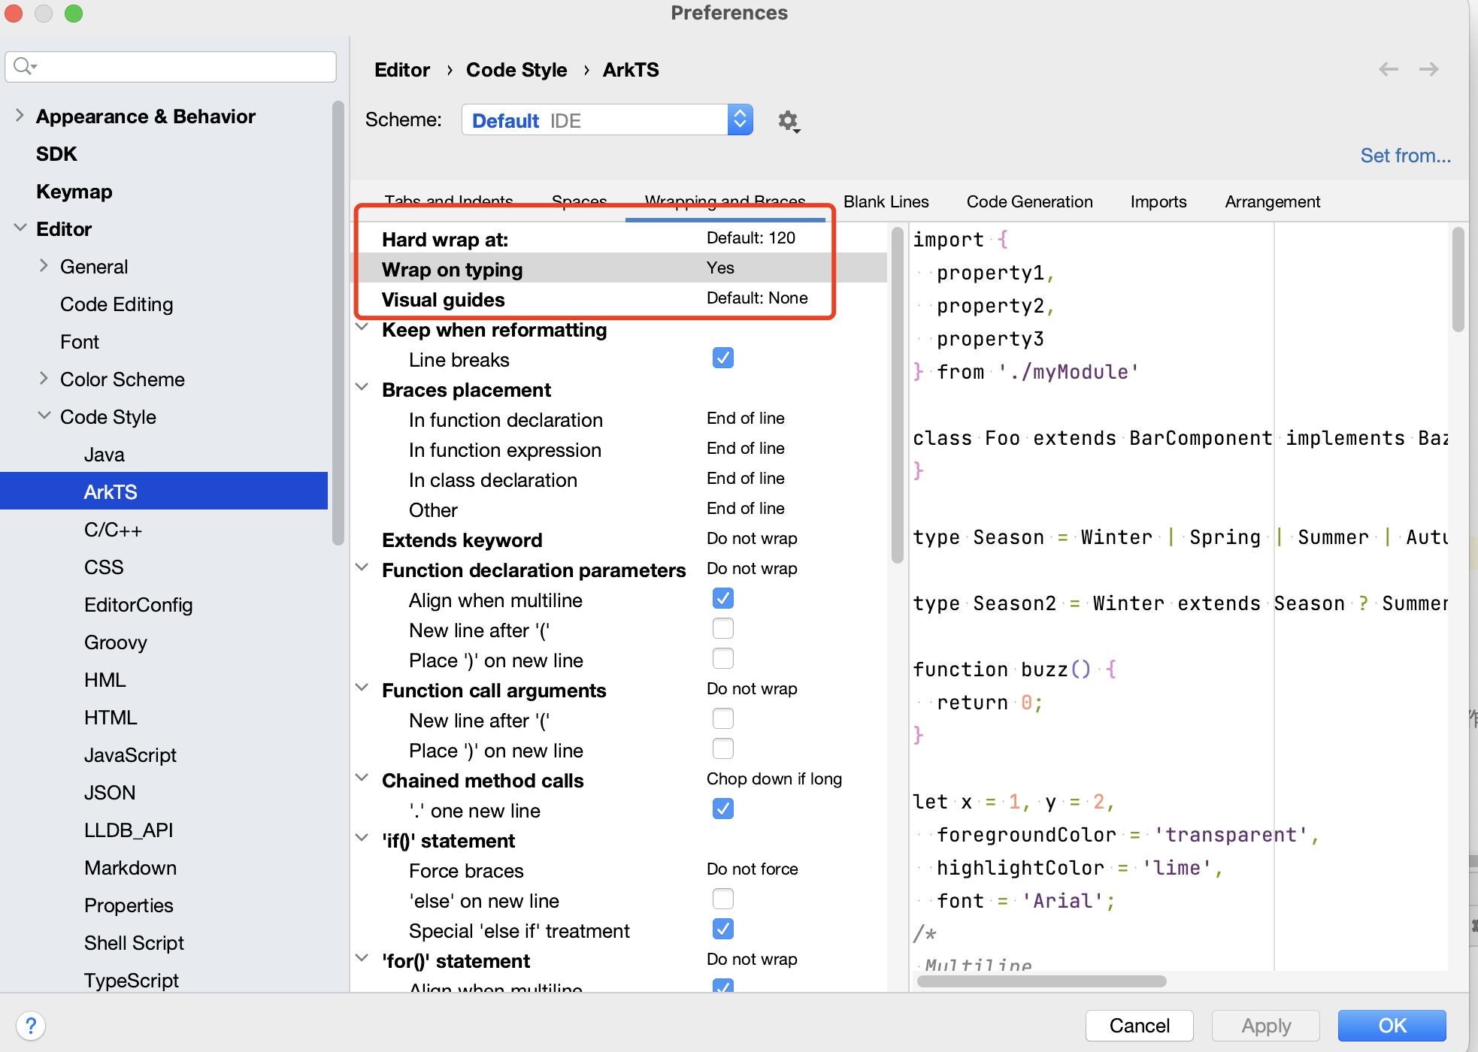Collapse the Function declaration parameters section
1478x1052 pixels.
point(362,569)
